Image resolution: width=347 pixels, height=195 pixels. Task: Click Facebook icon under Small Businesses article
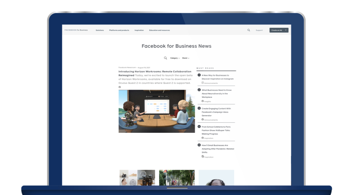tap(203, 156)
